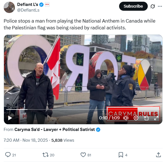Open the NTM affiliate badge
The image size is (166, 162).
click(x=47, y=5)
